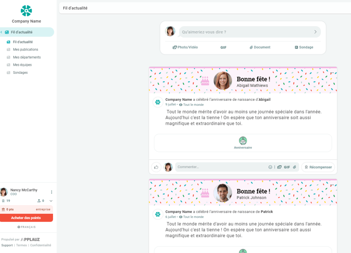The image size is (351, 253).
Task: Click the attachment paperclip icon in comment box
Action: click(294, 167)
